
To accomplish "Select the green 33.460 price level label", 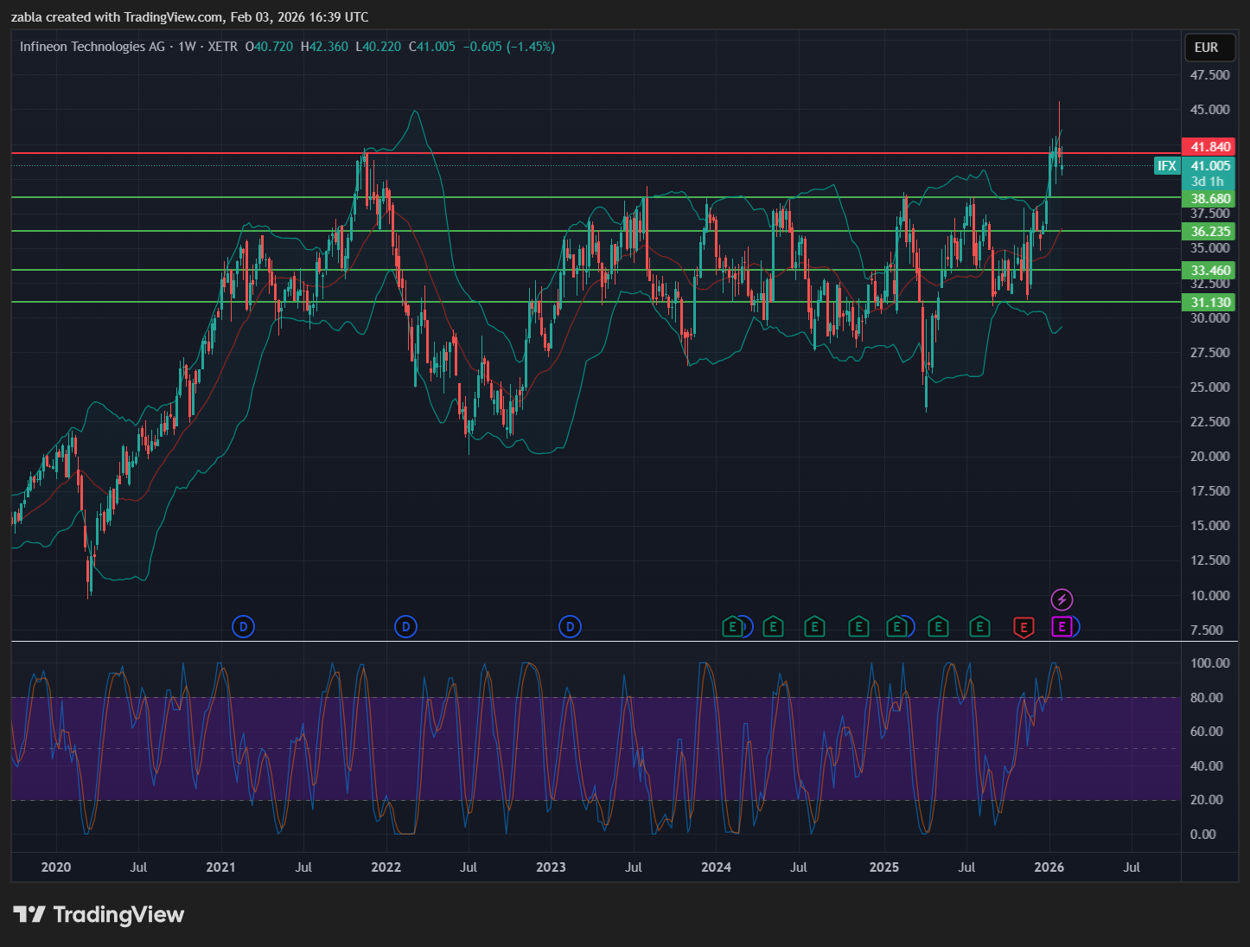I will (x=1209, y=271).
